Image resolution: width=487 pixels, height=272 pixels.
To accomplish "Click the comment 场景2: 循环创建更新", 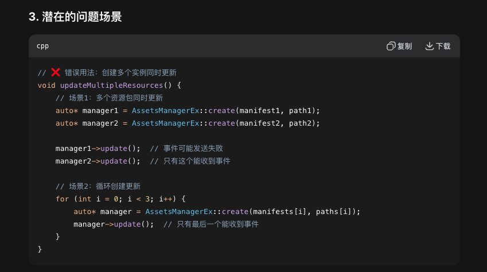I will point(98,186).
